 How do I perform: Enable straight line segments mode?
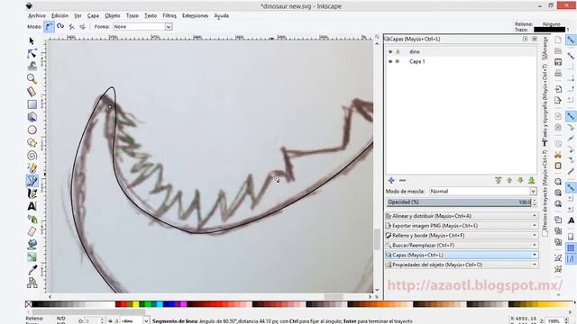pyautogui.click(x=72, y=26)
